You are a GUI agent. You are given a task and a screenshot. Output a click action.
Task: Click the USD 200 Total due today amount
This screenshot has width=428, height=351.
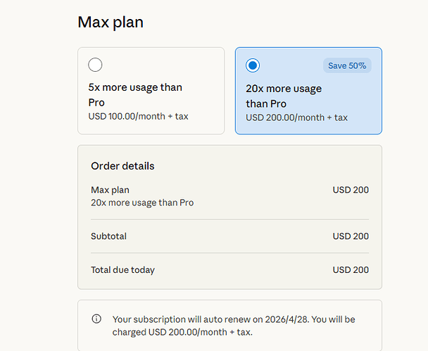tap(351, 270)
